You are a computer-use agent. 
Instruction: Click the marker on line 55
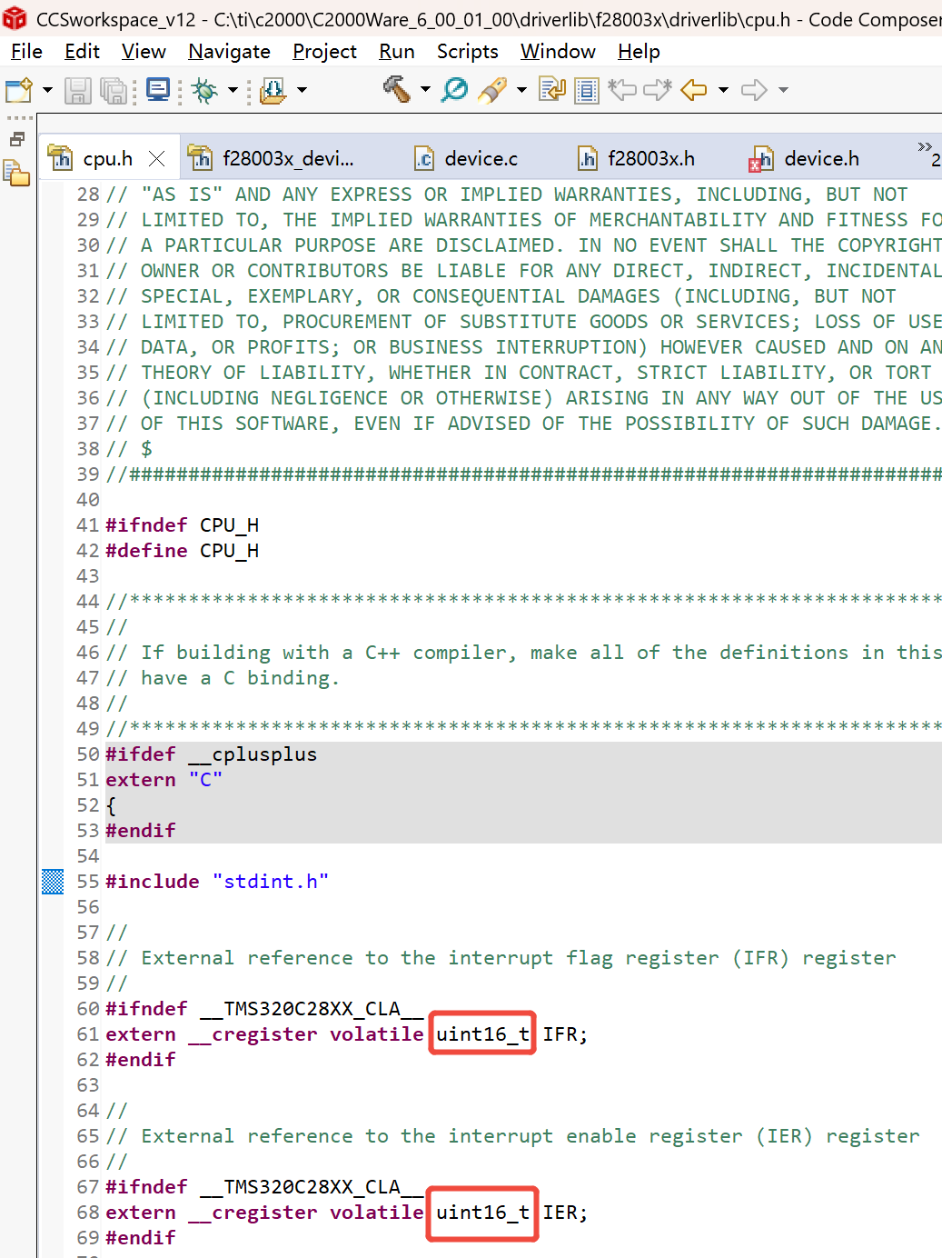(53, 882)
